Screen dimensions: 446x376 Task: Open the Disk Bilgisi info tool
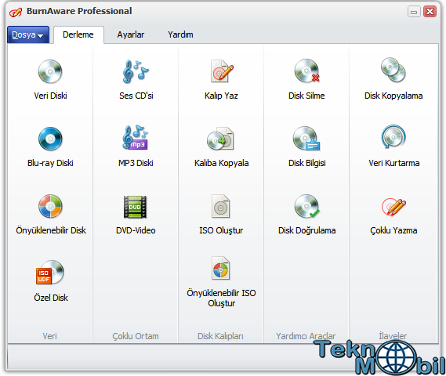[307, 147]
